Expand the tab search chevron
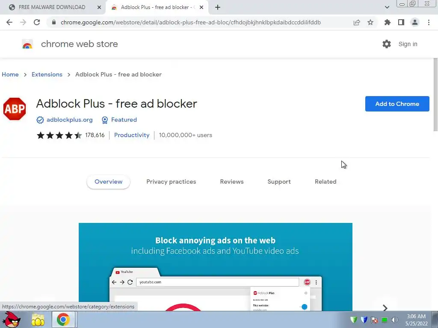This screenshot has width=438, height=328. pos(387,7)
